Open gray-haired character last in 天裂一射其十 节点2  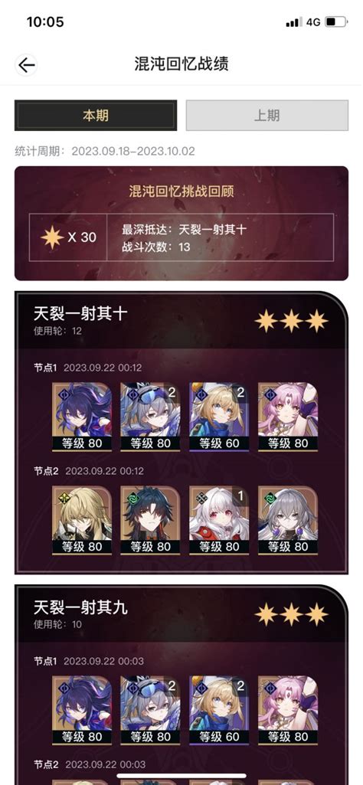(x=288, y=521)
